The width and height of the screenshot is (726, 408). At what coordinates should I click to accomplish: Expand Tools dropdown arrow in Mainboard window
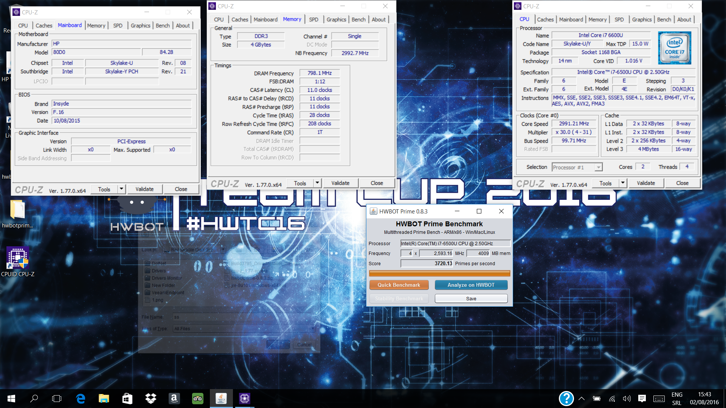tap(121, 189)
